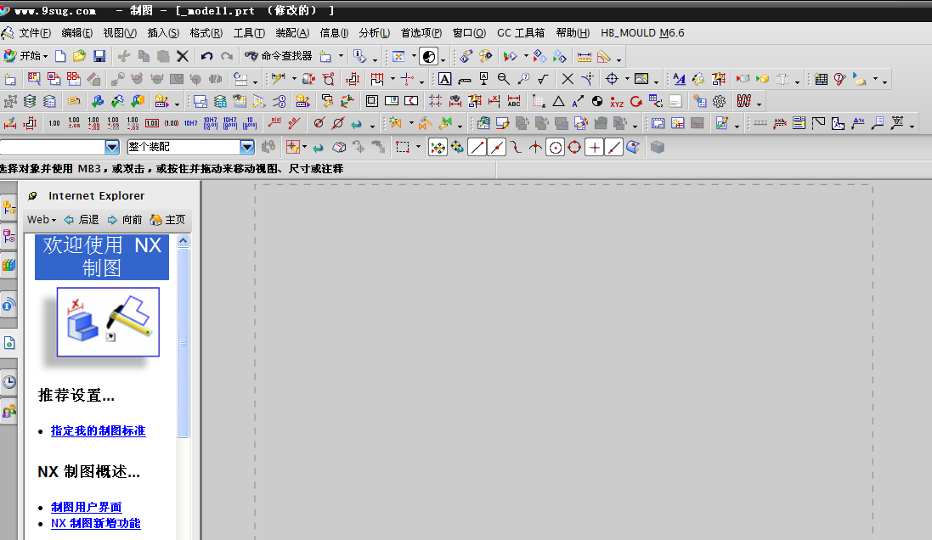This screenshot has height=540, width=932.
Task: Select the triangle symbol icon
Action: pyautogui.click(x=558, y=102)
